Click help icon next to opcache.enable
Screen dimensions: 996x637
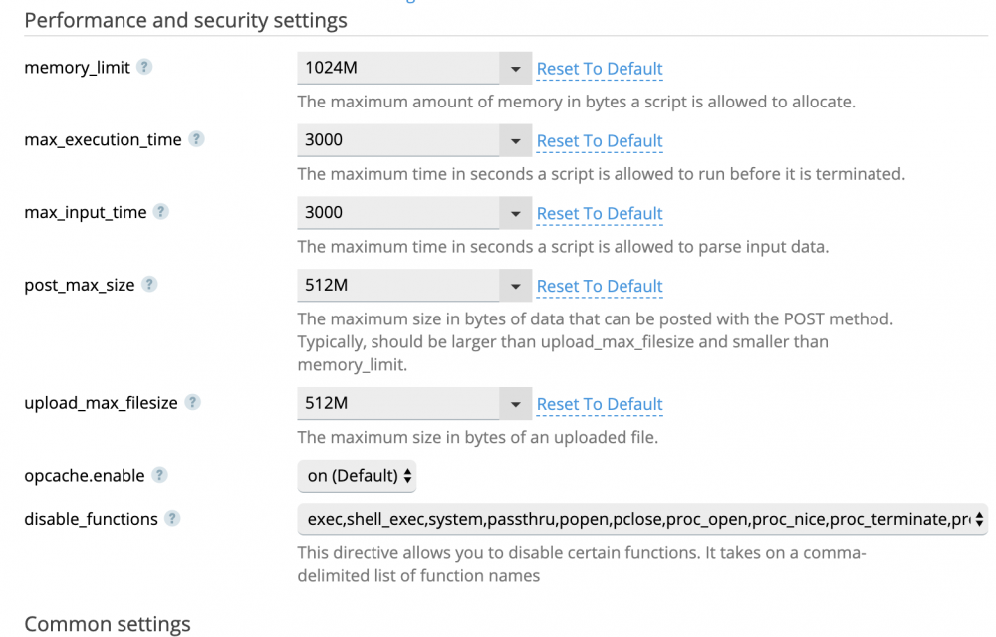(159, 475)
